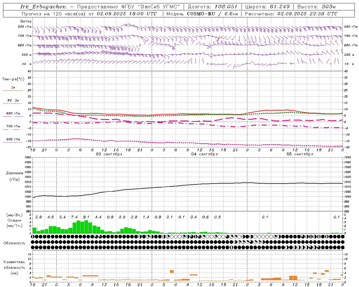Click the 'Конвективн.' convective cloud label
This screenshot has width=359, height=287.
point(14,262)
